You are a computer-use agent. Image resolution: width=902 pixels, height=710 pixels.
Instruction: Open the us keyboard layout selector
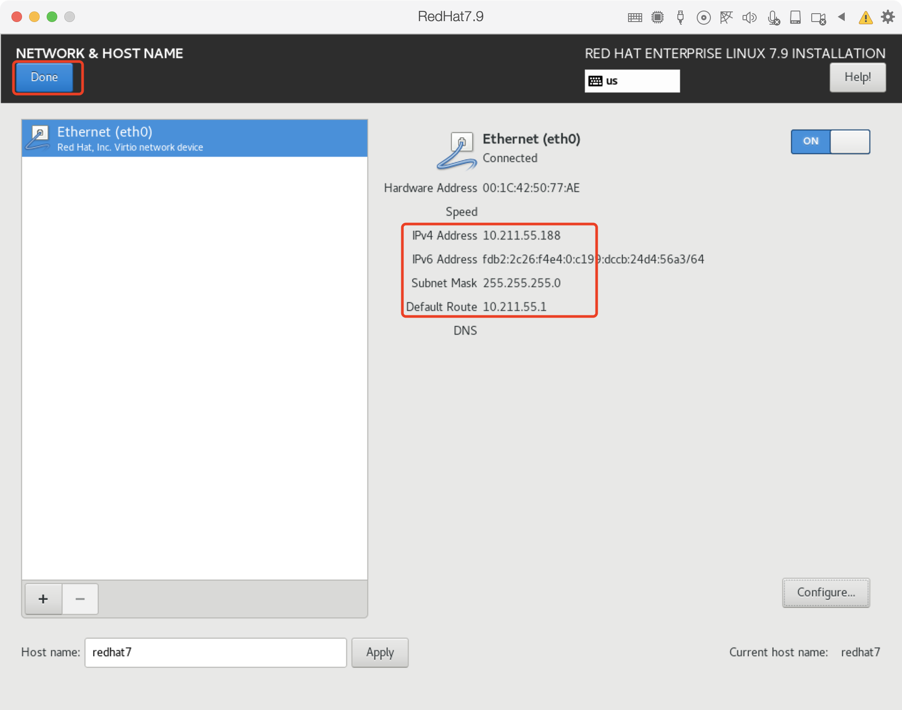(632, 81)
